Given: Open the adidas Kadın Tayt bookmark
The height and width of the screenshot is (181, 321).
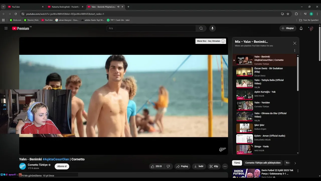Looking at the screenshot, I should [x=92, y=20].
